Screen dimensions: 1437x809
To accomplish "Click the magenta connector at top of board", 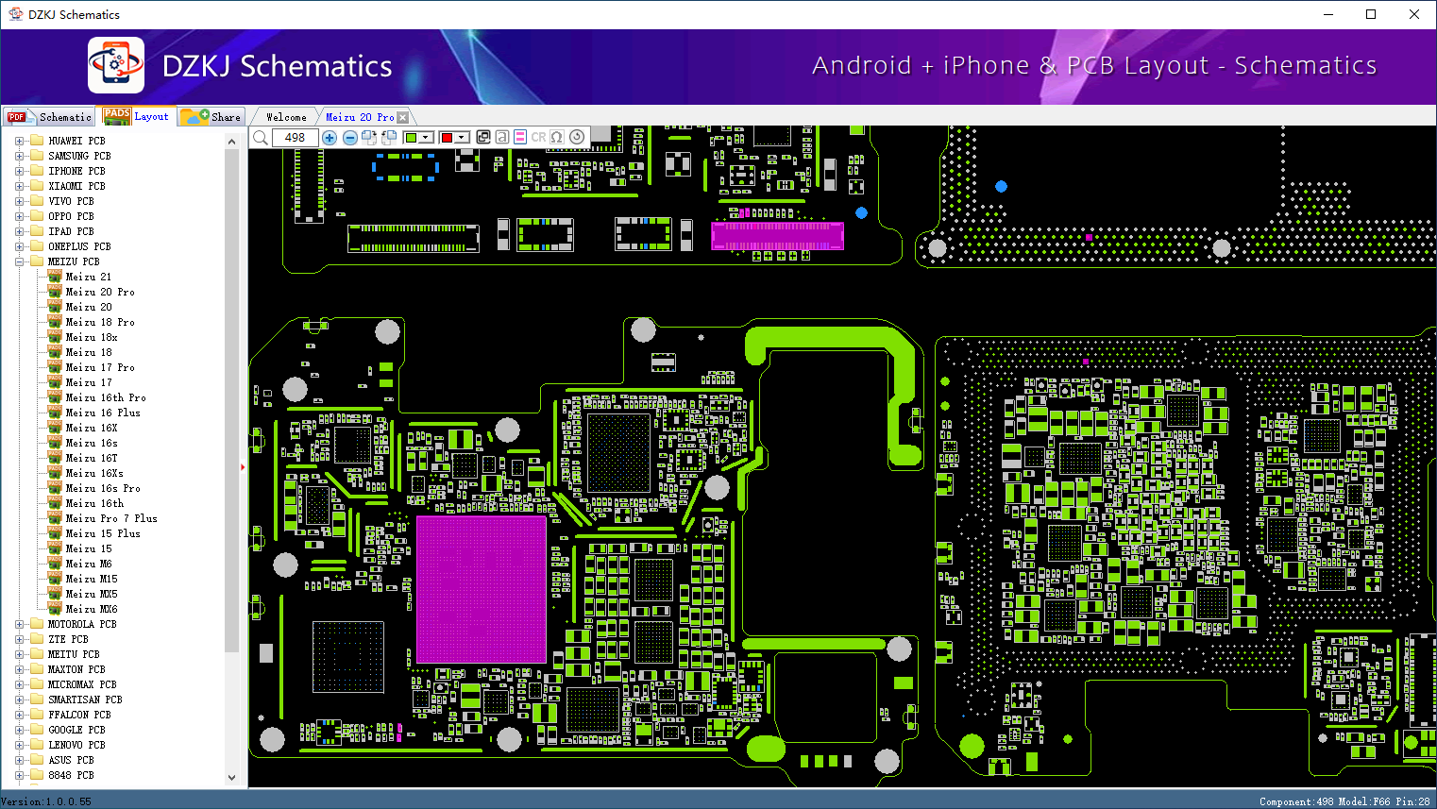I will (777, 236).
